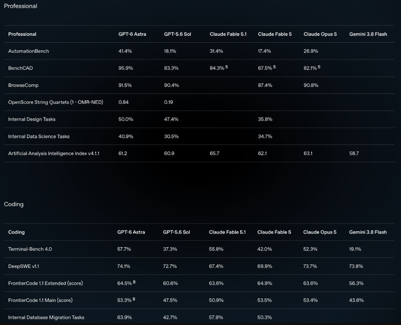Click 'Gemini 3.8 Flash' header in Coding table
401x325 pixels.
click(x=368, y=232)
